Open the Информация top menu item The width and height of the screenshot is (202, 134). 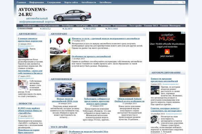pyautogui.click(x=37, y=2)
